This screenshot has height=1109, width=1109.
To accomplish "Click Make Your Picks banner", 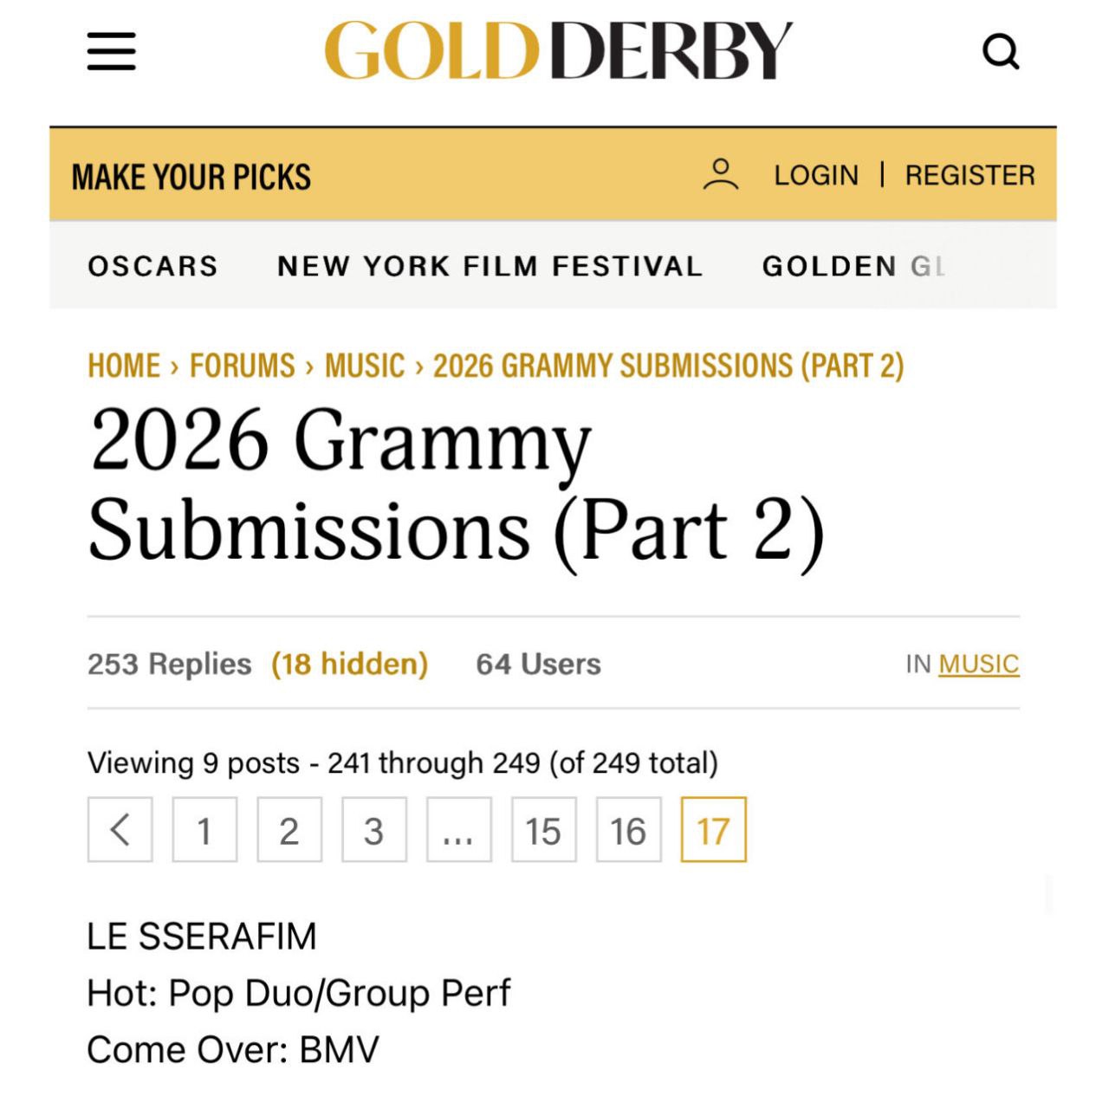I will [191, 177].
